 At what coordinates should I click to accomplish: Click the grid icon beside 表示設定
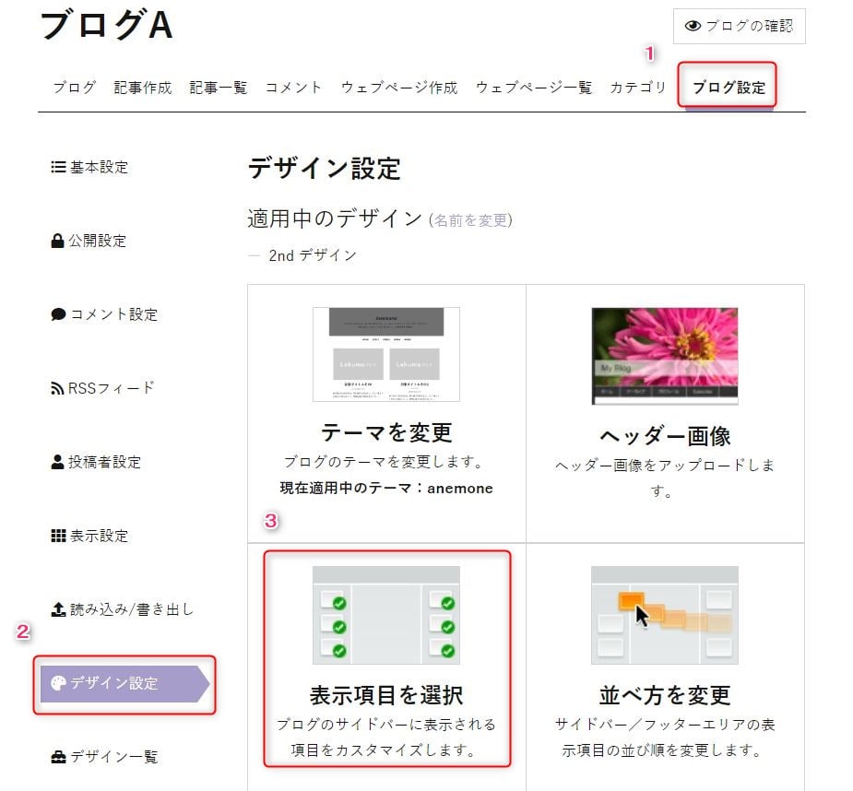[x=58, y=536]
